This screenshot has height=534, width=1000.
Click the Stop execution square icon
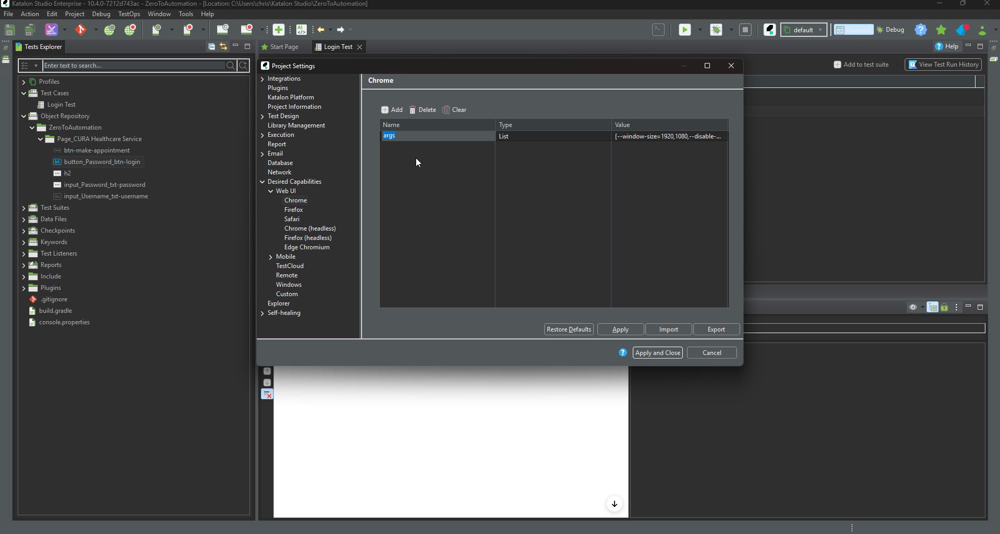point(745,30)
